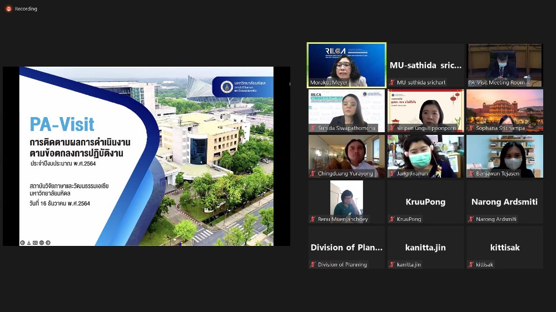Viewport: 556px width, 312px height.
Task: Click the red Recording indicator icon
Action: pos(8,8)
